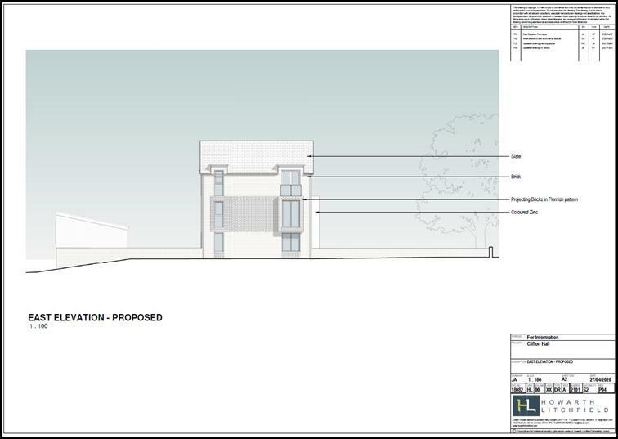Click the "A2" sheet size value

[x=565, y=379]
